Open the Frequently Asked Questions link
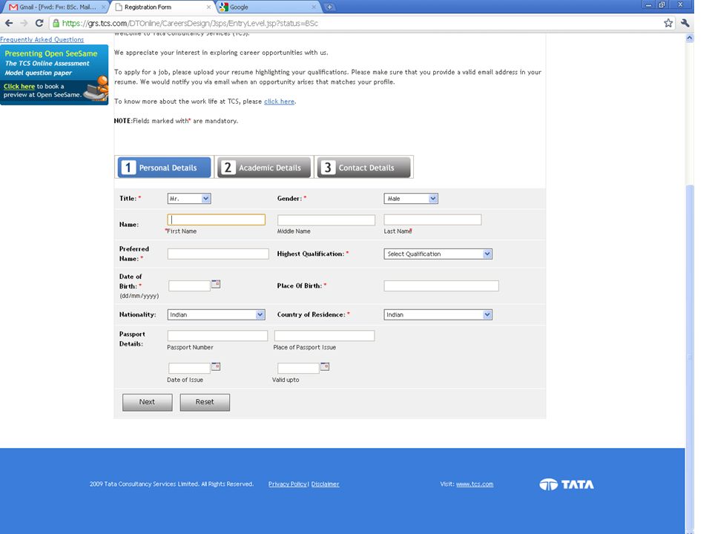Viewport: 712px width, 534px height. coord(42,39)
